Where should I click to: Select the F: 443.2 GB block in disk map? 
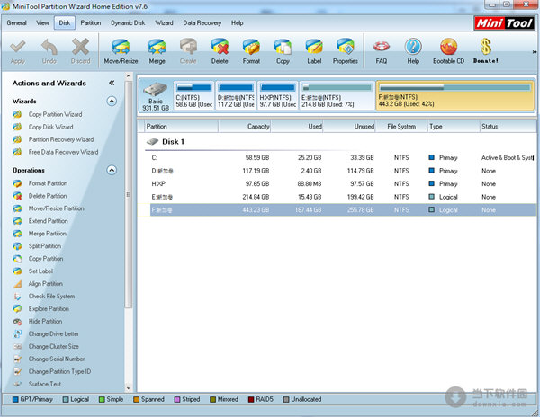pyautogui.click(x=454, y=95)
